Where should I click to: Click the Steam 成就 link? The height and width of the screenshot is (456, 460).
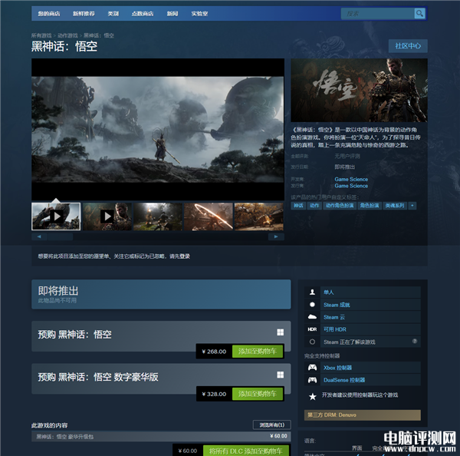(x=337, y=305)
